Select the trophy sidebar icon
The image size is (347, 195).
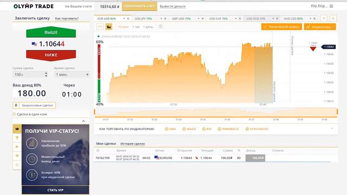coord(17,138)
